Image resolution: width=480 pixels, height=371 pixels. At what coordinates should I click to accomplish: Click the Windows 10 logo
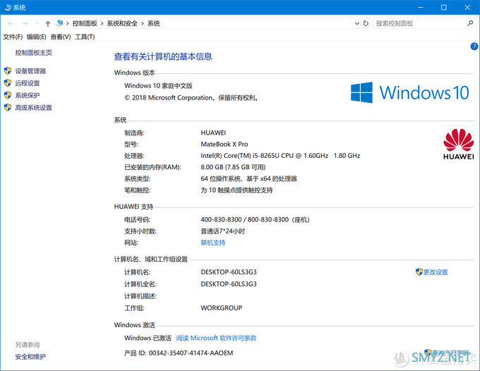coord(410,92)
